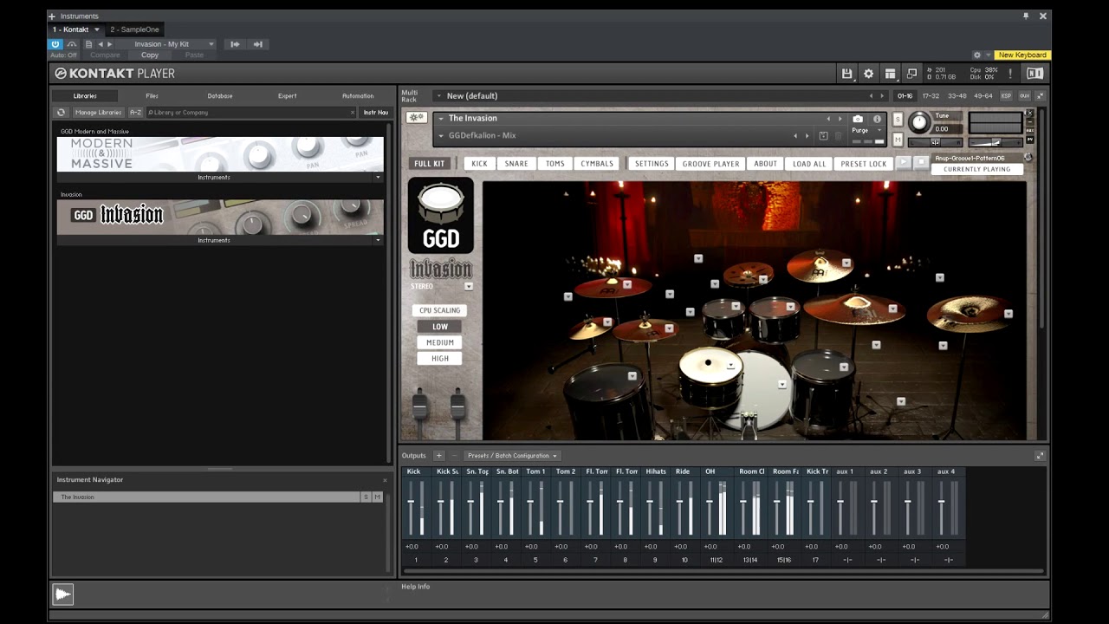The image size is (1109, 624).
Task: Play the groove pattern
Action: (903, 162)
